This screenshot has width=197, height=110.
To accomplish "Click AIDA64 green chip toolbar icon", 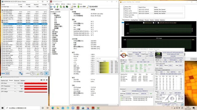I will point(67,7).
